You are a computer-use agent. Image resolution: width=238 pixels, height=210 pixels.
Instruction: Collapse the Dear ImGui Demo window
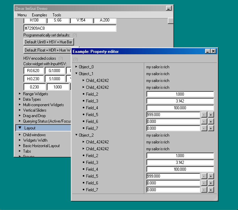(x=168, y=8)
